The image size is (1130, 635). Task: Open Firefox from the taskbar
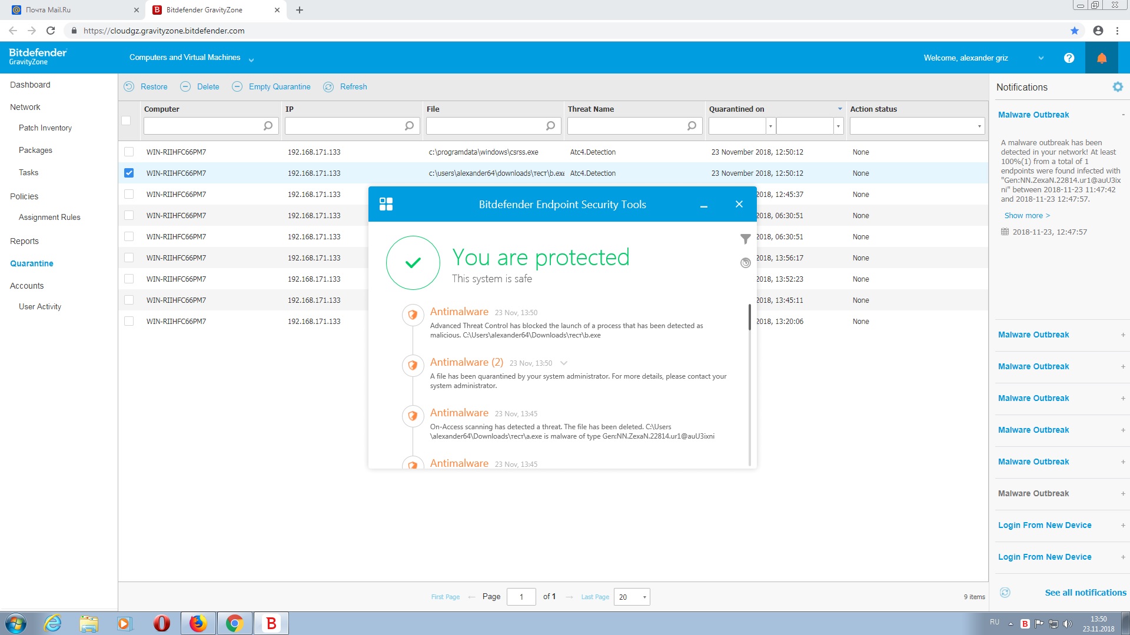(198, 623)
